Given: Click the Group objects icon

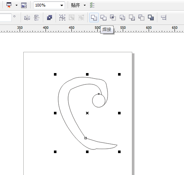Looking at the screenshot, I should pos(62,18).
